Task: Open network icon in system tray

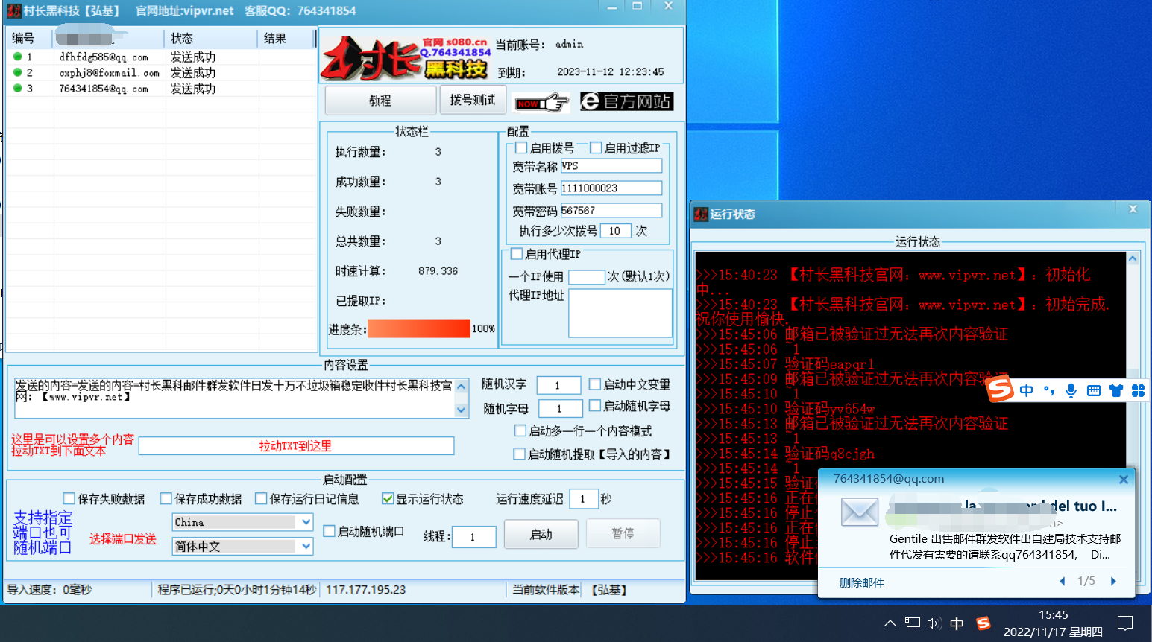Action: pos(913,623)
